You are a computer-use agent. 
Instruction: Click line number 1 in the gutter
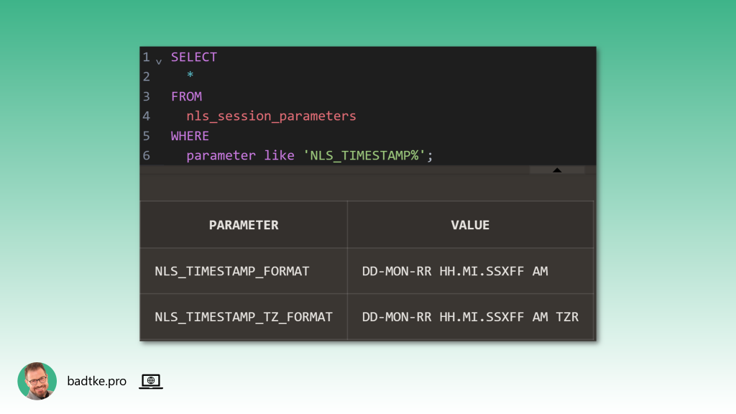[147, 57]
